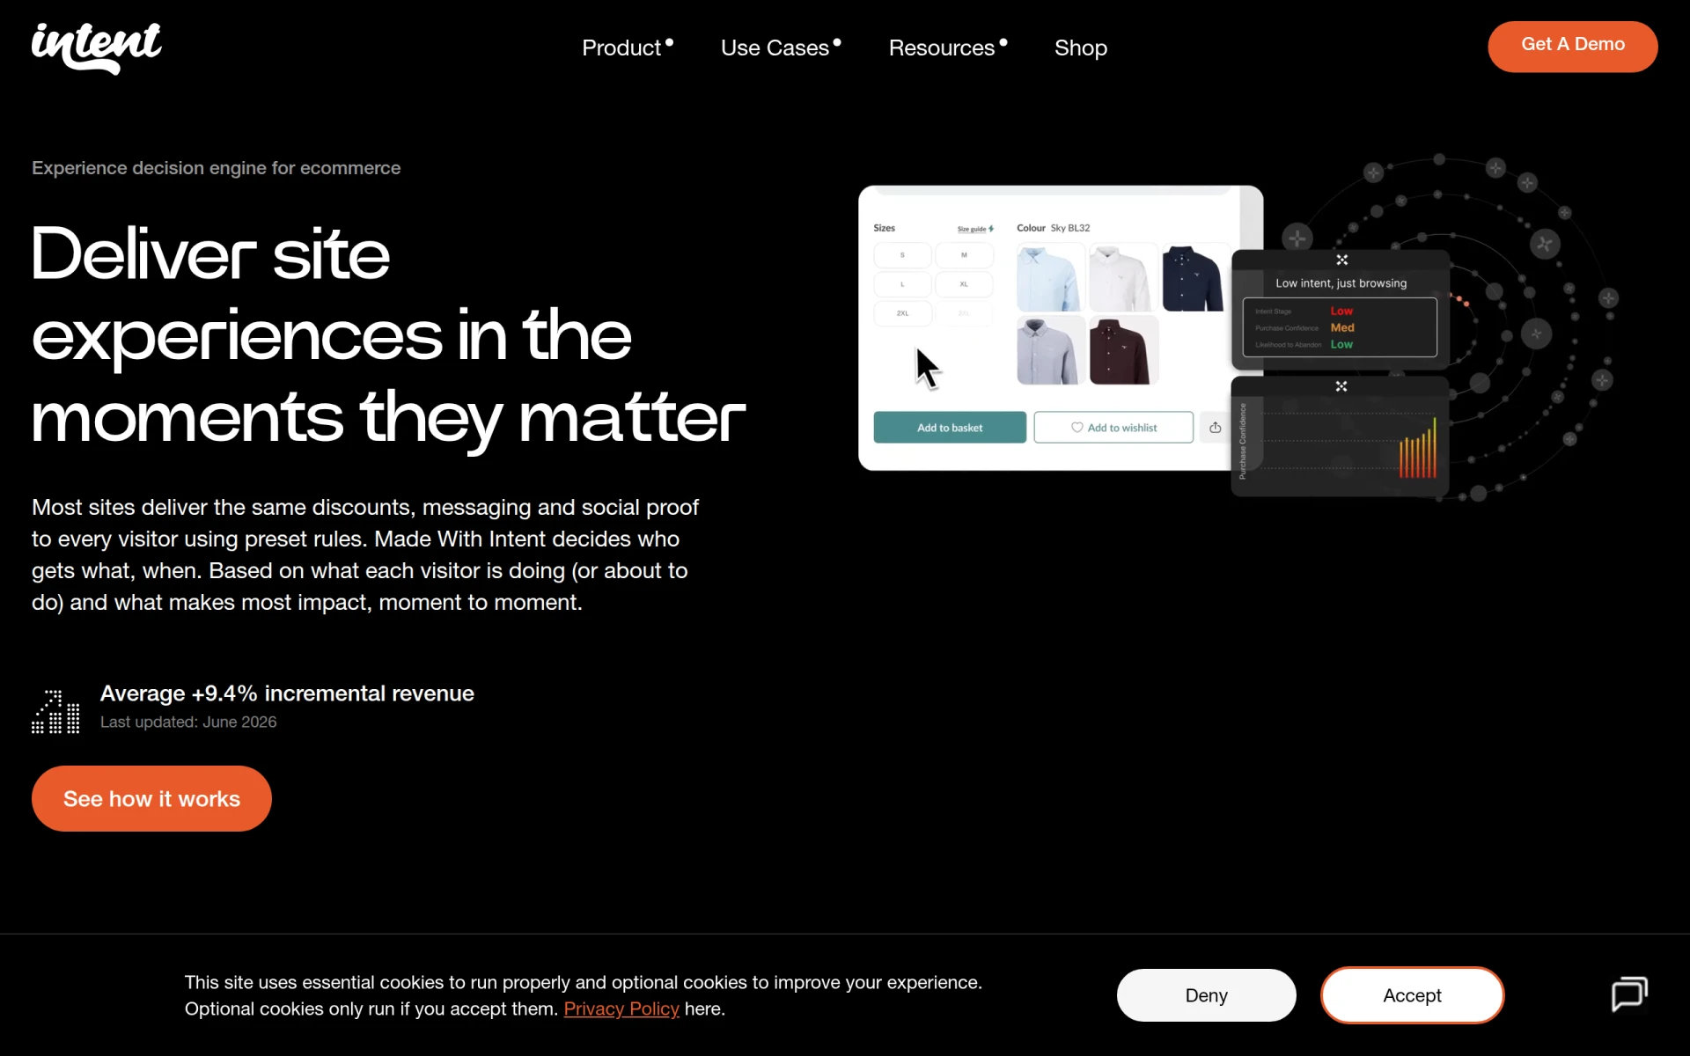Click the Average +9.4% incremental revenue text

point(287,693)
